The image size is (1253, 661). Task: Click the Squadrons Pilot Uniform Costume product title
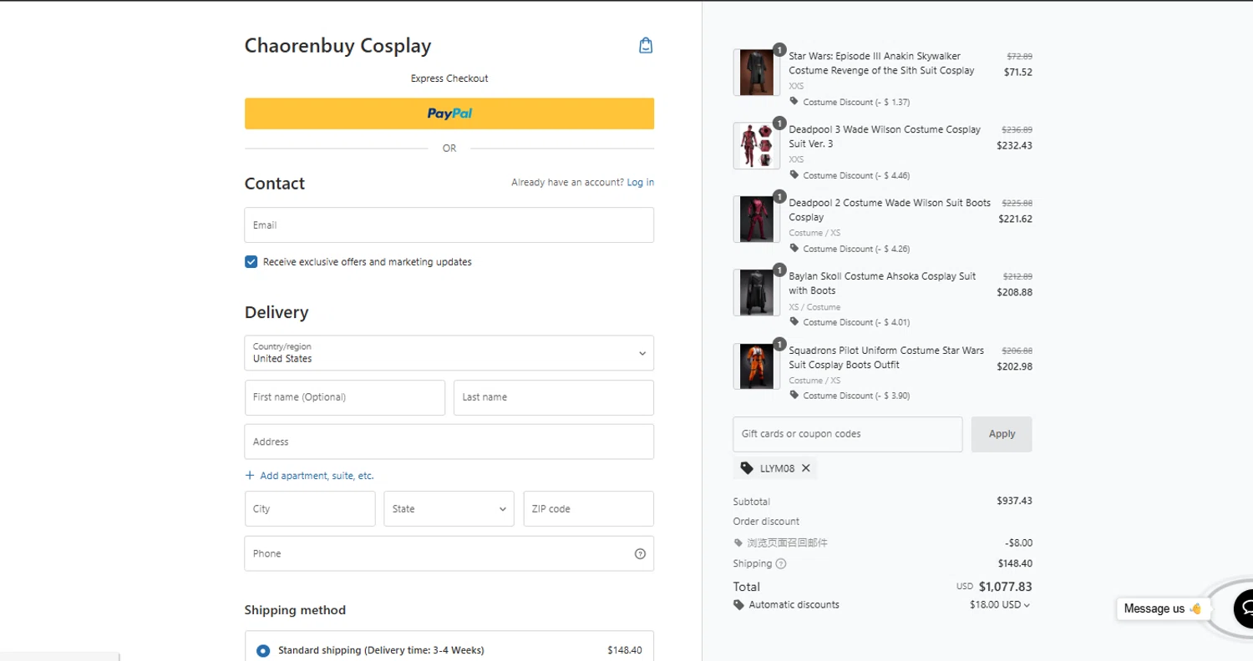tap(886, 357)
